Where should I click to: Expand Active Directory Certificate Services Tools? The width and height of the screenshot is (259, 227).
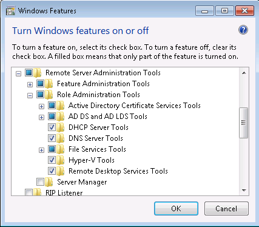(41, 106)
